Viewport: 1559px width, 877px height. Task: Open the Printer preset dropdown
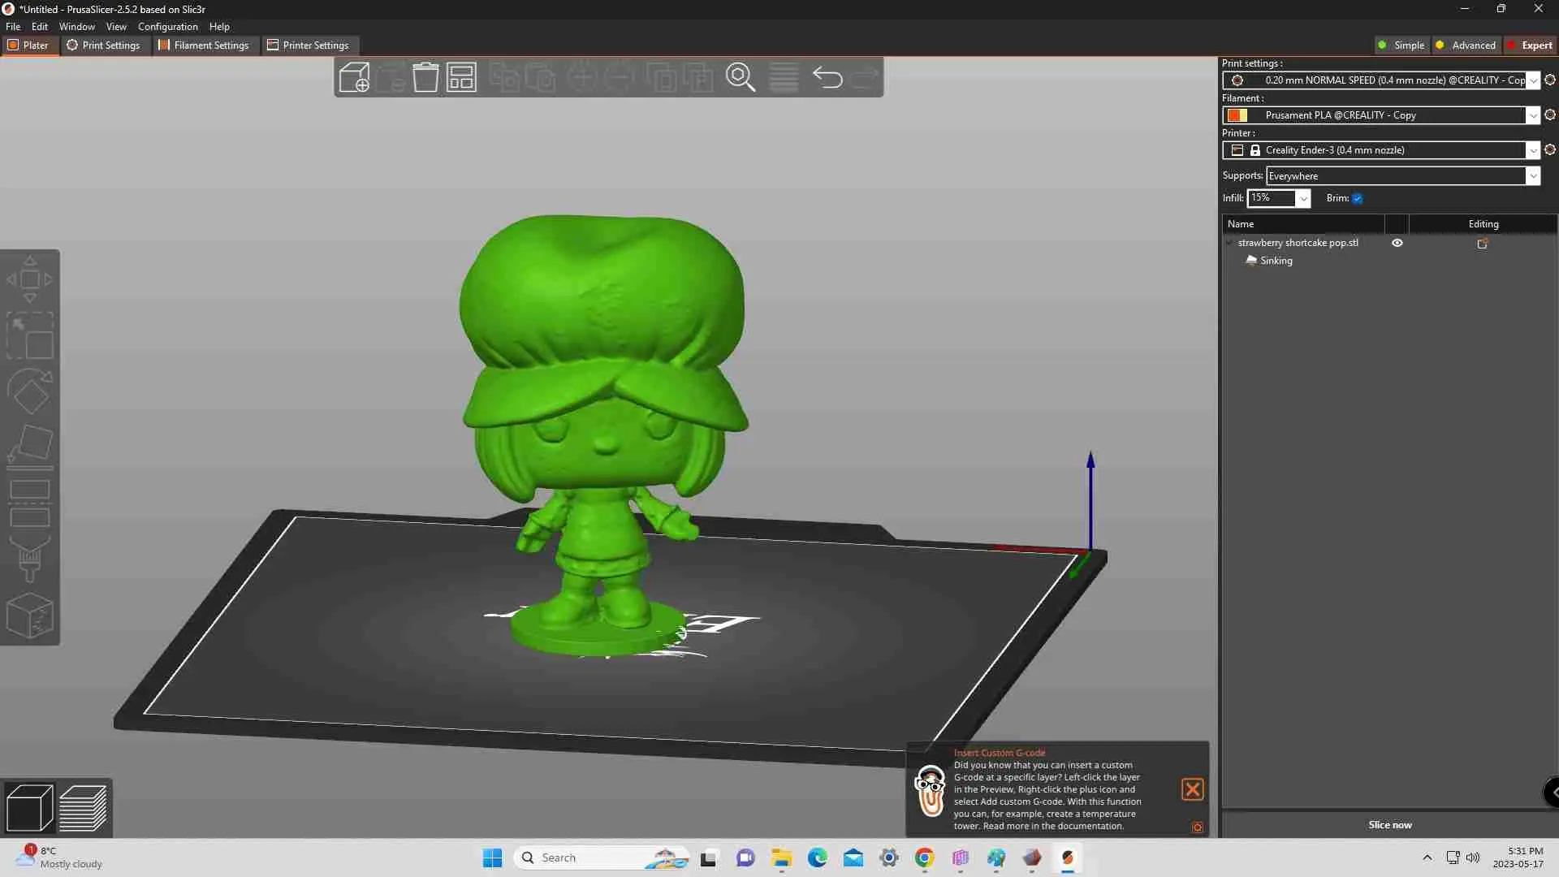pyautogui.click(x=1532, y=149)
